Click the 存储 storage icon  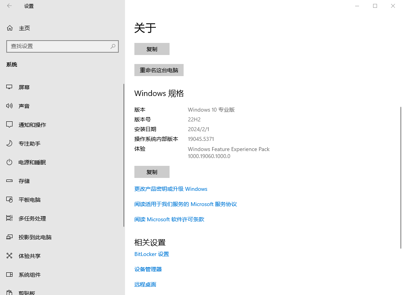[x=10, y=181]
